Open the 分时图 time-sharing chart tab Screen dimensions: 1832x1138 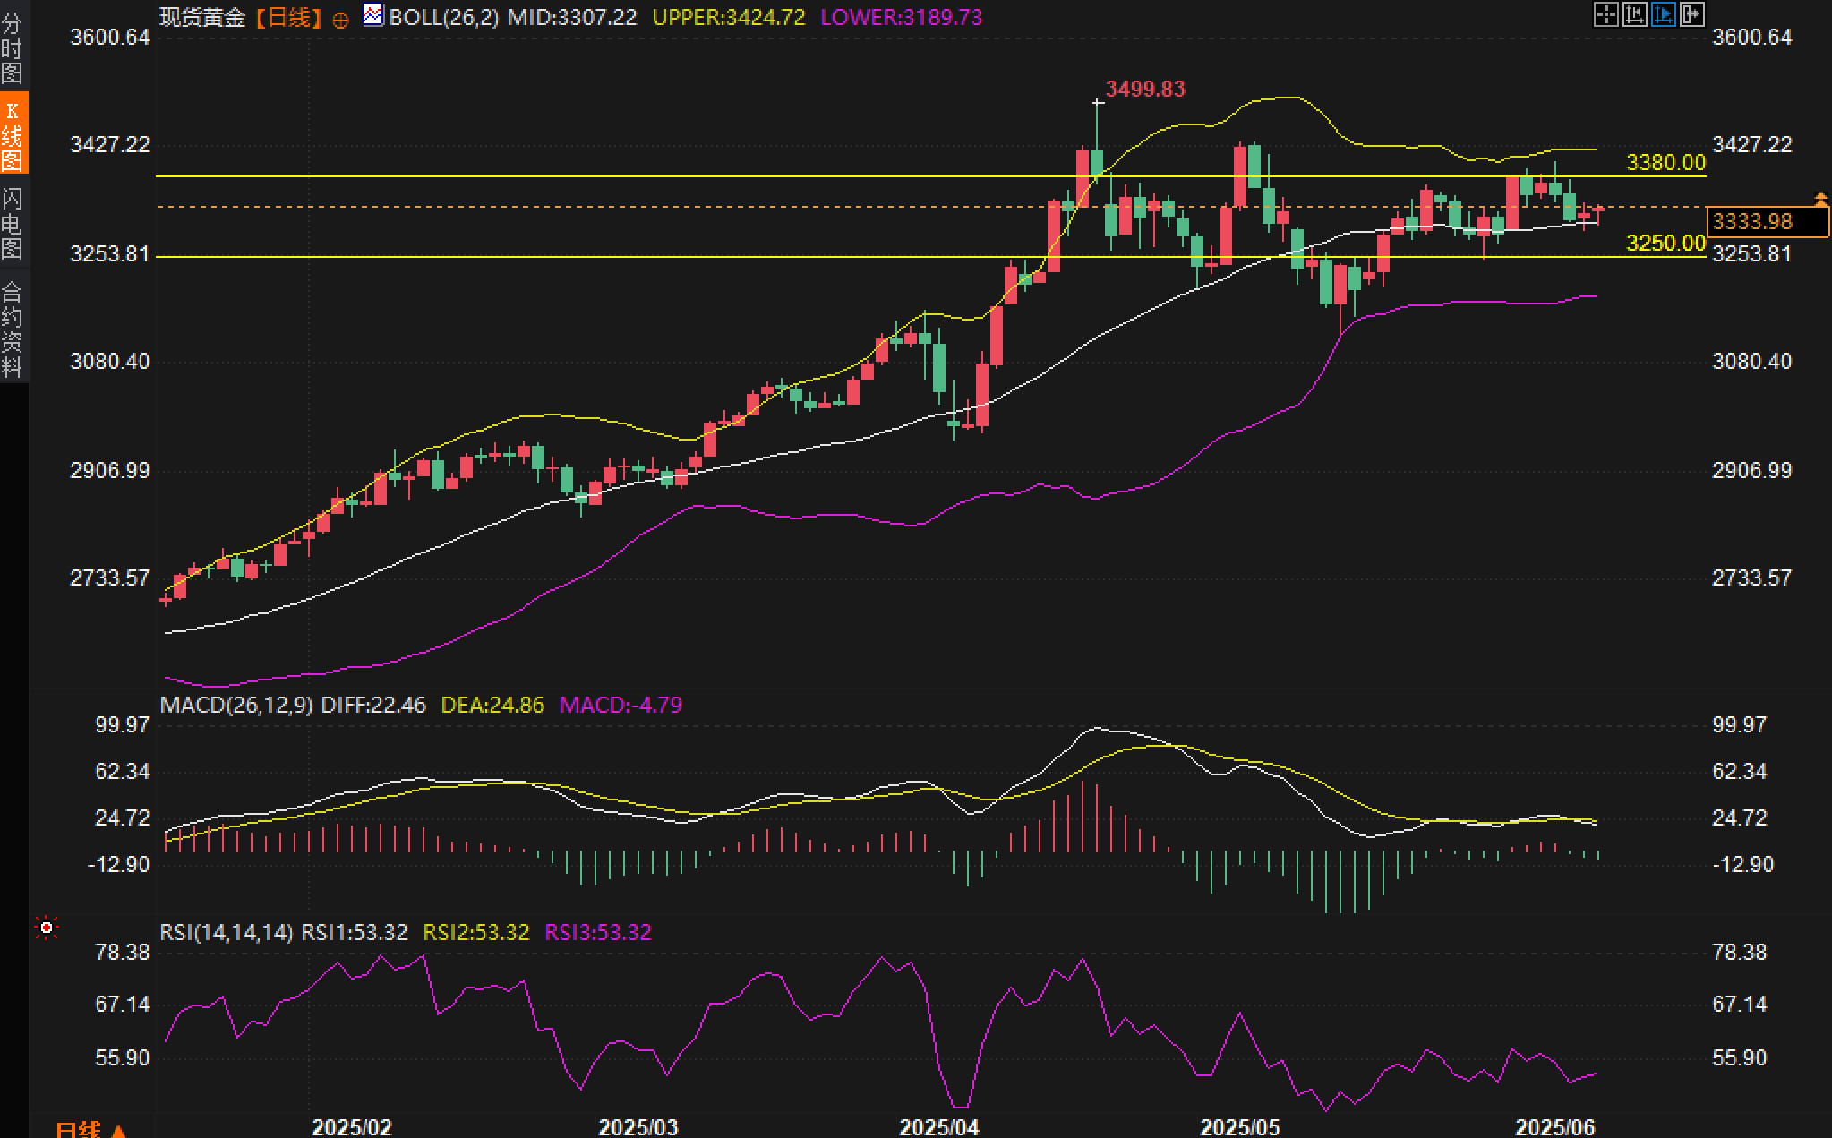[x=13, y=47]
